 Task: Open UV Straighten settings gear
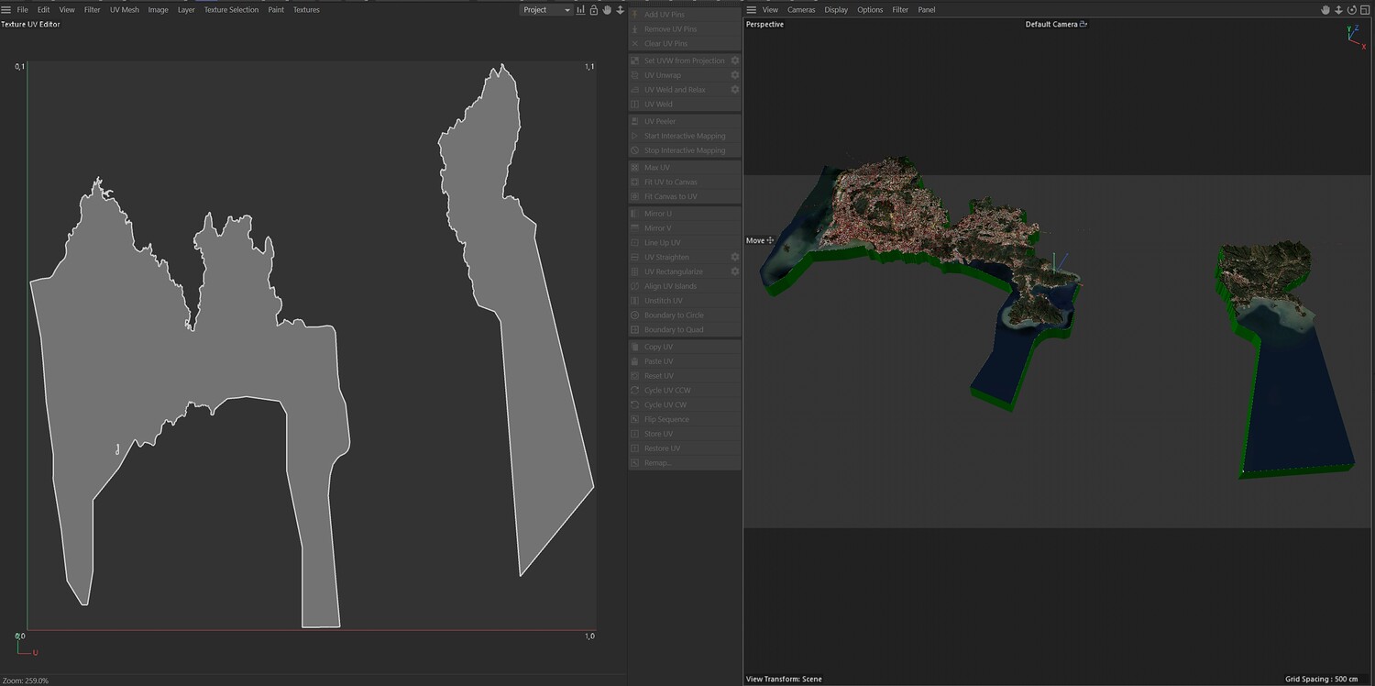pyautogui.click(x=734, y=258)
